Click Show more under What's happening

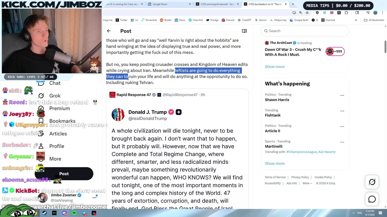[275, 163]
